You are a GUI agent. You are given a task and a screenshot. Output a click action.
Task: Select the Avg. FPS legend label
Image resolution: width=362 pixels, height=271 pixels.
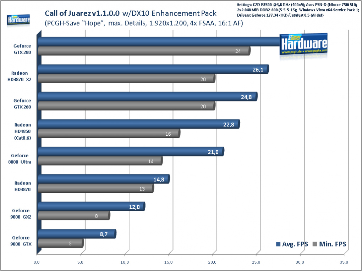[x=295, y=244]
